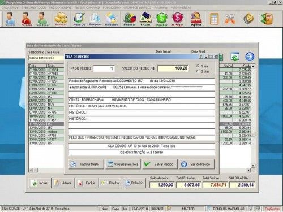
Task: Click the HISTÓRICO: DESPESAS COM VEICULOS line
Action: (141, 106)
